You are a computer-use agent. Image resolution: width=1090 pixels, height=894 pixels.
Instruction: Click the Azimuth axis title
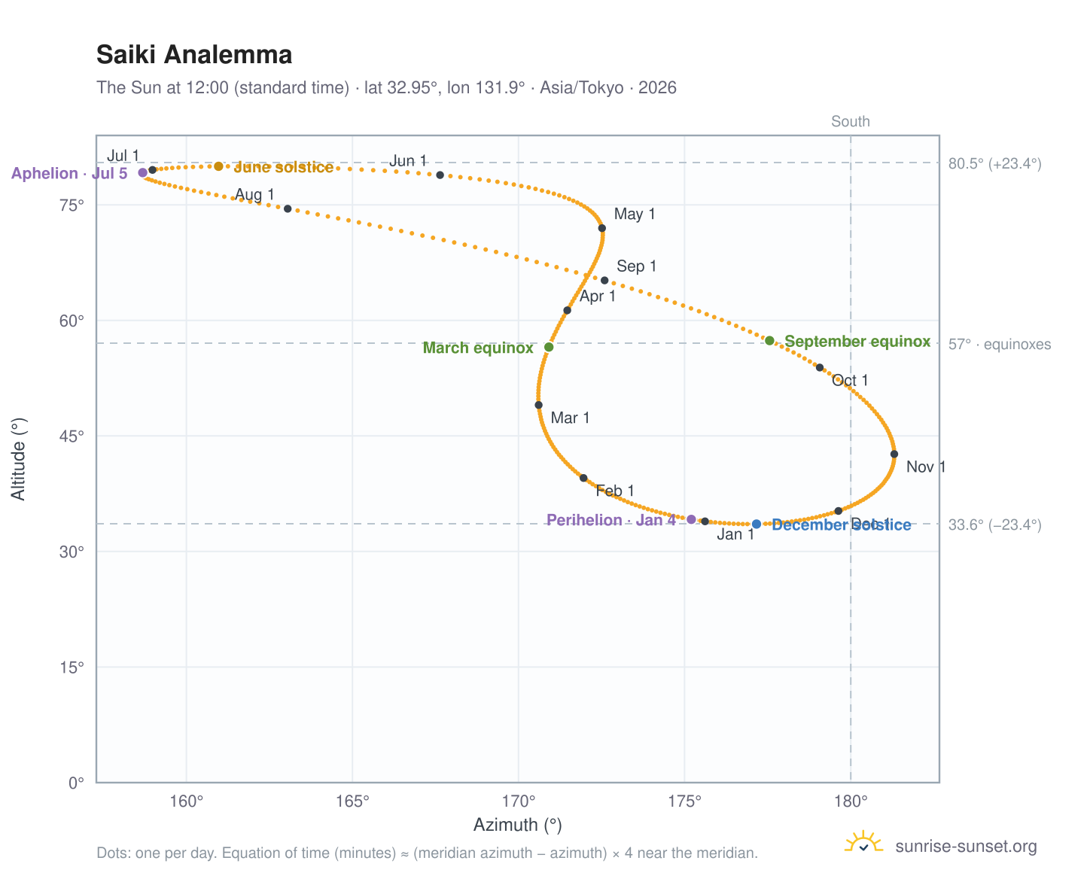coord(518,825)
